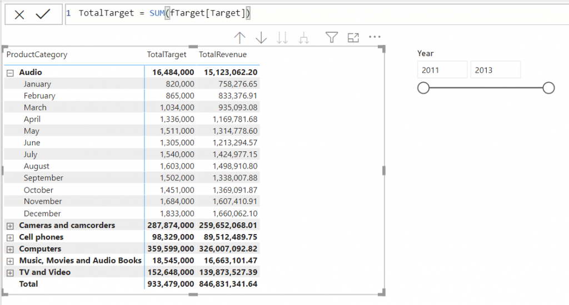Edit the Year end value 2013
The image size is (569, 305).
495,70
